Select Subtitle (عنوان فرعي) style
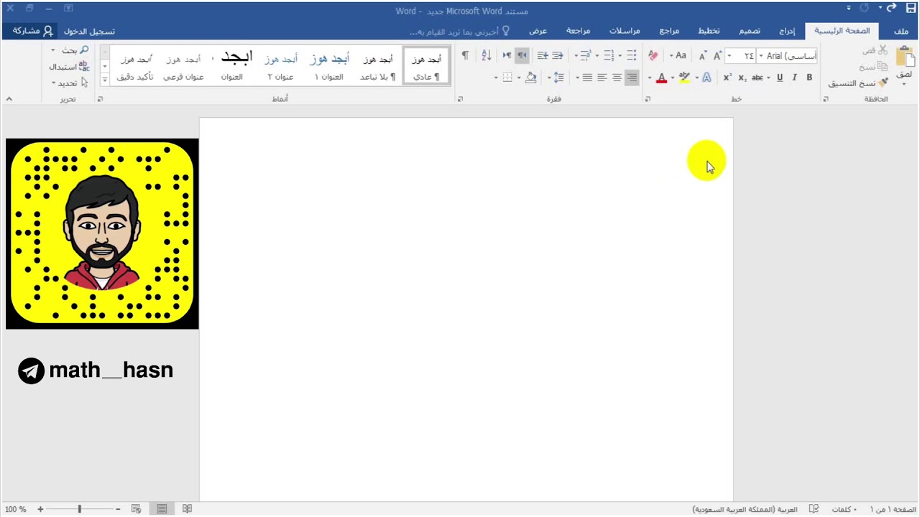 [183, 66]
